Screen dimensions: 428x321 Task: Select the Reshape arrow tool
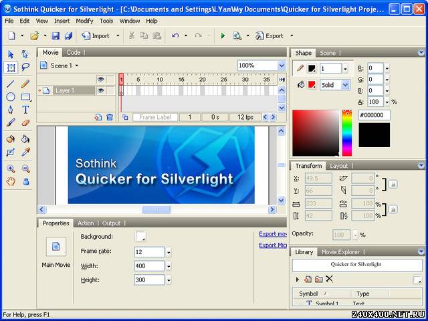click(25, 54)
